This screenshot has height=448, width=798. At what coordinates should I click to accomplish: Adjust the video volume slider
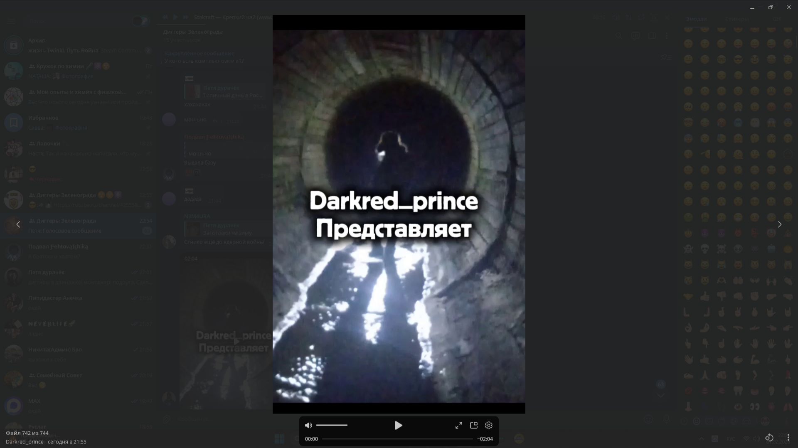pos(332,425)
